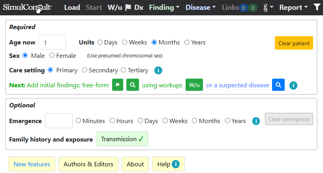The width and height of the screenshot is (323, 173).
Task: Open the Authors & Editors button
Action: [88, 164]
